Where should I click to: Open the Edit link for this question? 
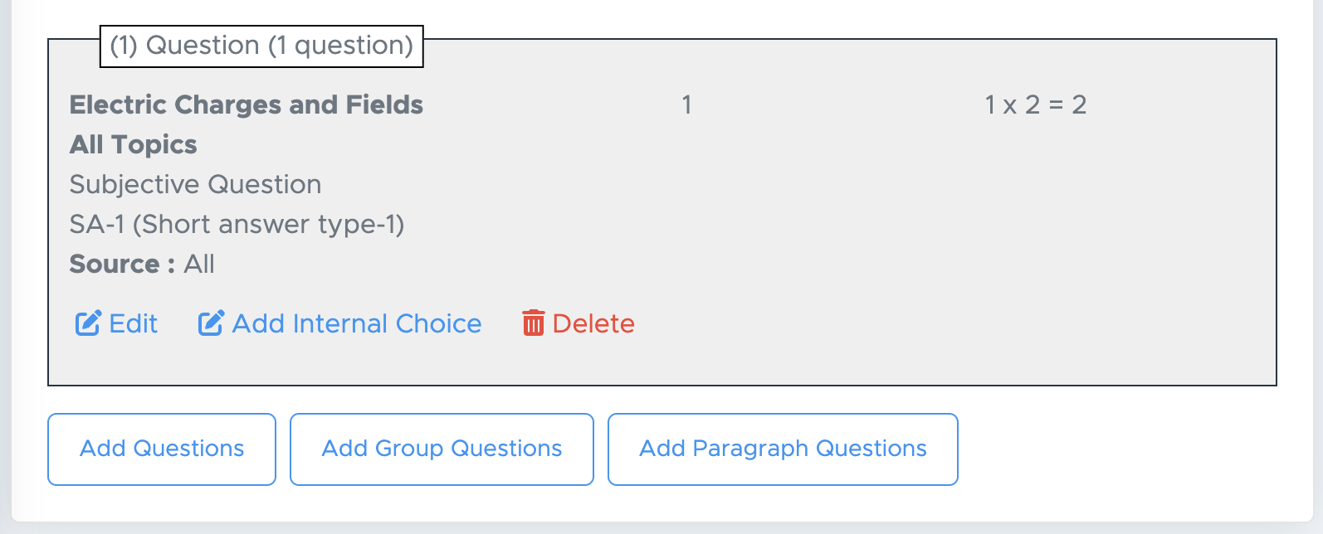(x=133, y=323)
